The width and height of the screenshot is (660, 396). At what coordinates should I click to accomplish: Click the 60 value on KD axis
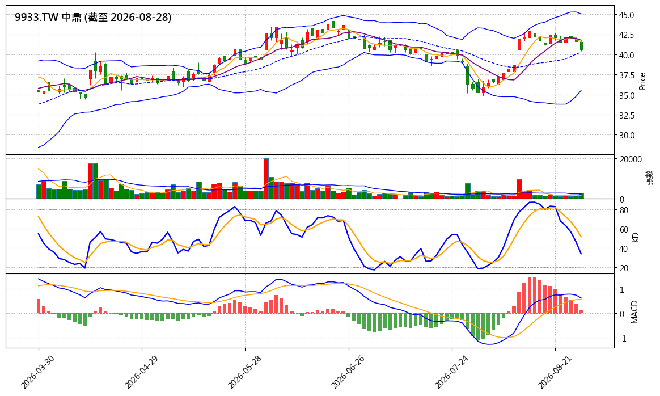(x=623, y=230)
